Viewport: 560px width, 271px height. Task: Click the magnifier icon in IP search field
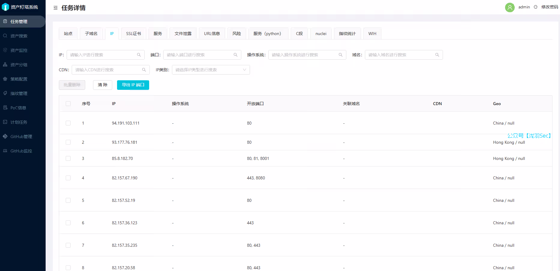pyautogui.click(x=139, y=55)
